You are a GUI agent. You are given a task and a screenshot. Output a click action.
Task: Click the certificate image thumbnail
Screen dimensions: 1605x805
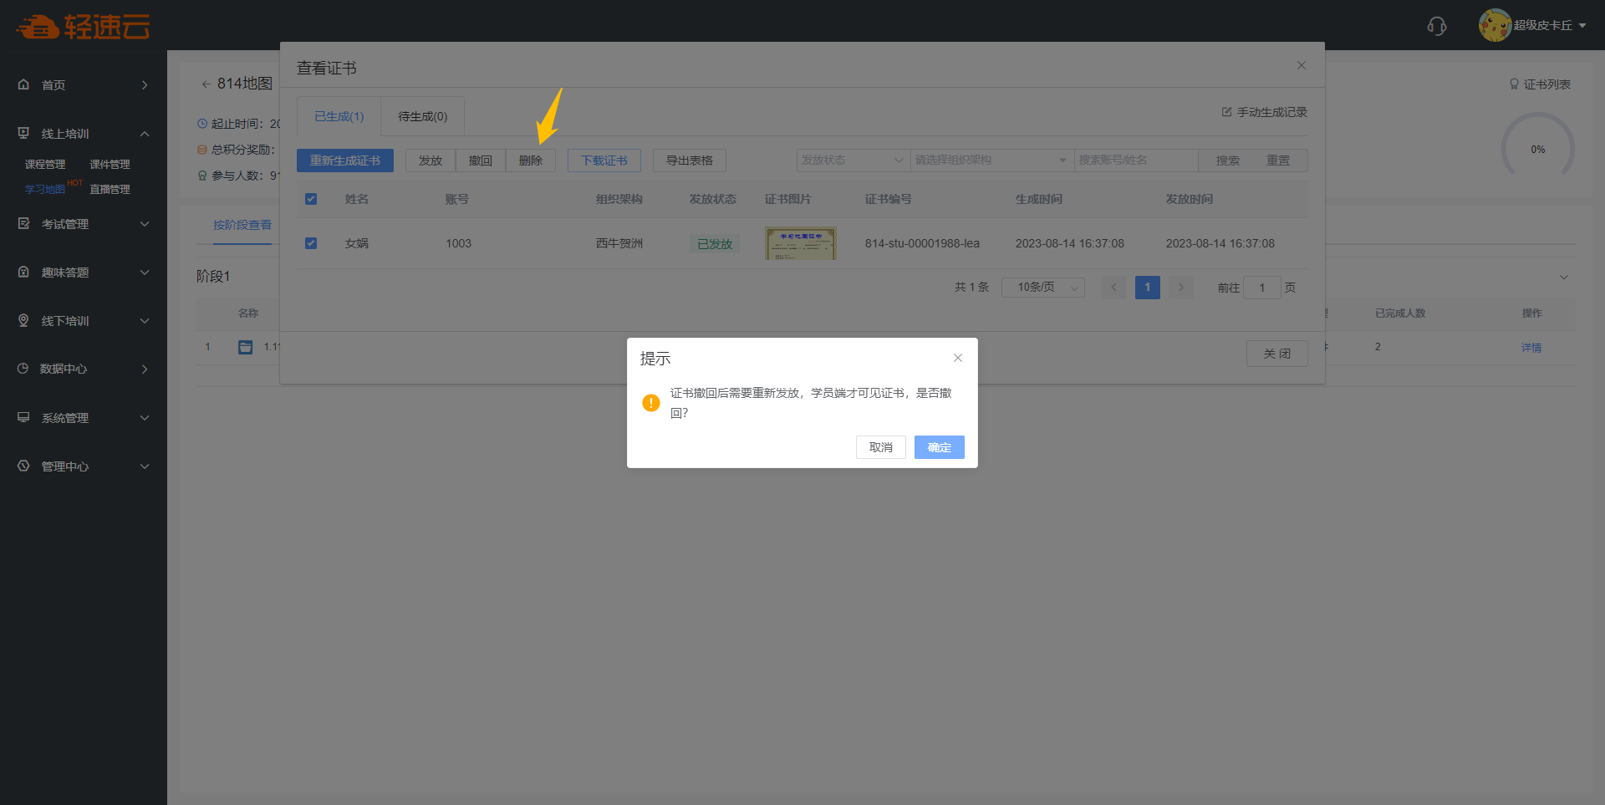pos(800,243)
